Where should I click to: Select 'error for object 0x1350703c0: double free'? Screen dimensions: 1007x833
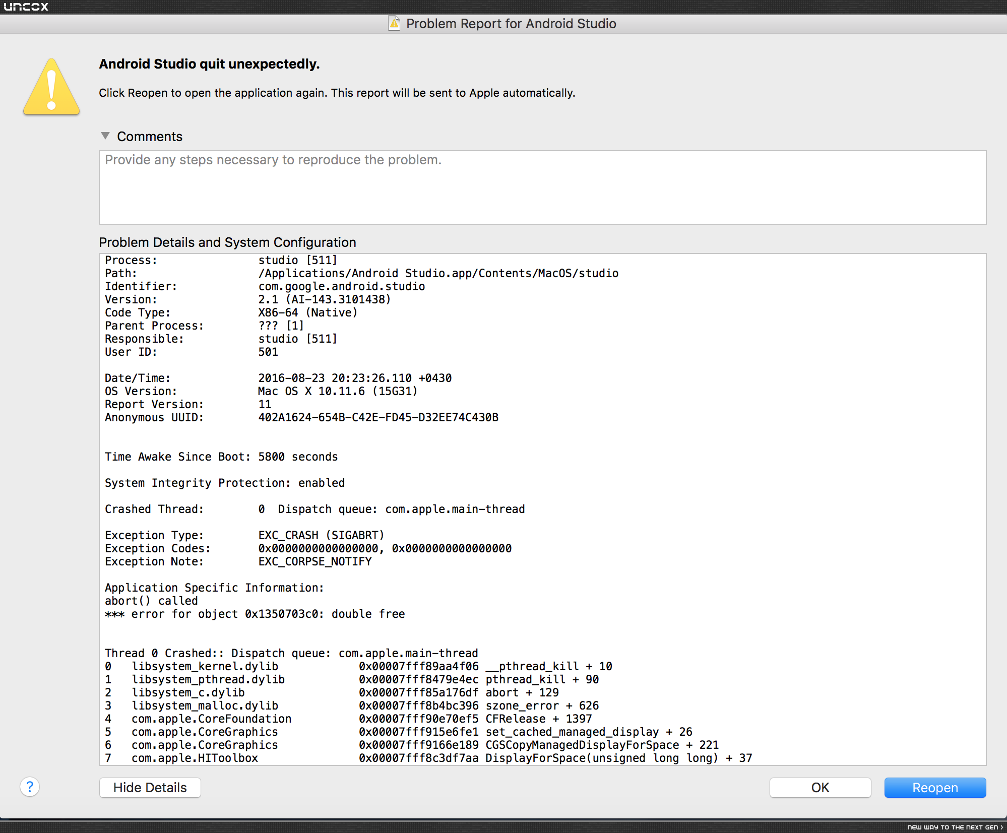pos(268,614)
